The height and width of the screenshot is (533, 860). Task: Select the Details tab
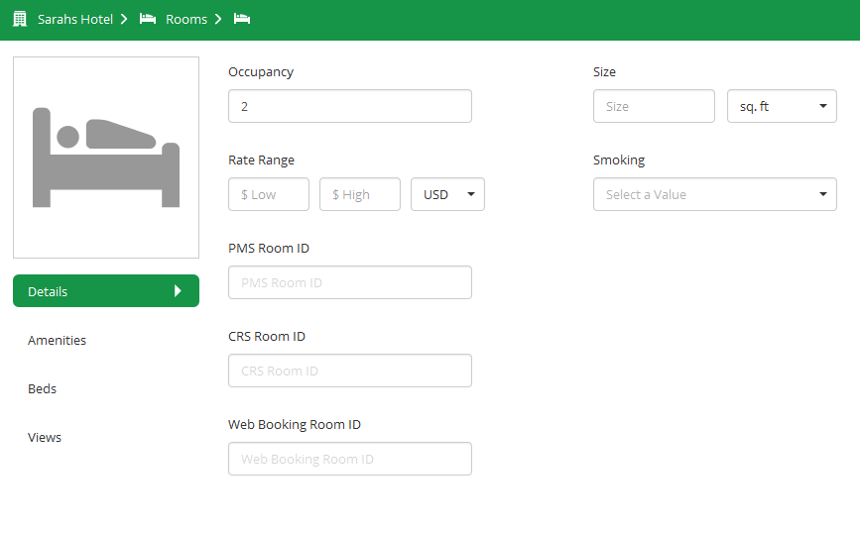pos(106,291)
